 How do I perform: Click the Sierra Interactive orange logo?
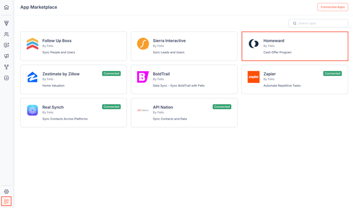143,44
